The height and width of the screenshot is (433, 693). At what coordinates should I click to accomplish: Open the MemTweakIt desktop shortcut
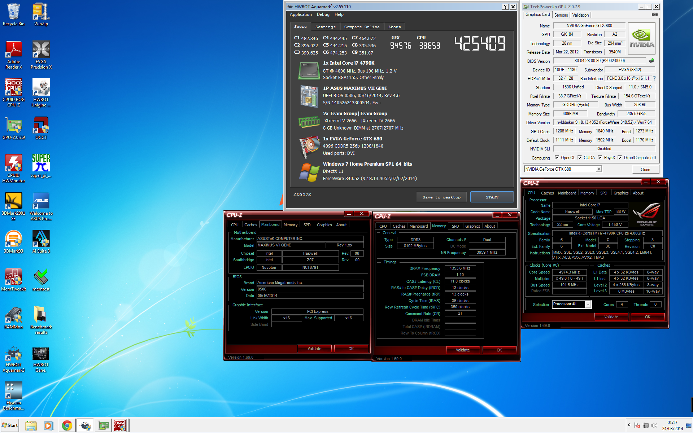14,280
